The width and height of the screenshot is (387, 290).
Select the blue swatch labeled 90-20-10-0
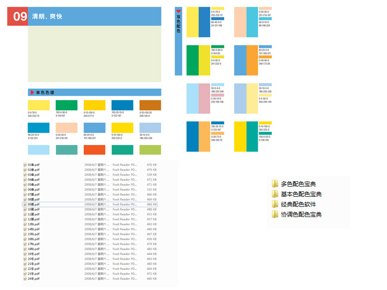coord(39,128)
